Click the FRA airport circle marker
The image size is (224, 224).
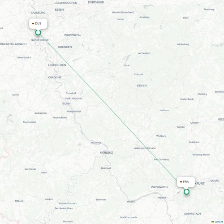[x=186, y=192]
